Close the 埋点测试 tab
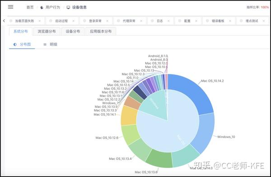The width and height of the screenshot is (271, 177). pyautogui.click(x=264, y=21)
